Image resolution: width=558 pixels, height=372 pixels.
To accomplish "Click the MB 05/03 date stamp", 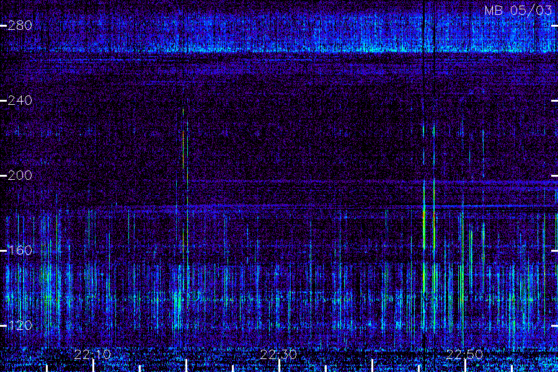I will coord(518,11).
